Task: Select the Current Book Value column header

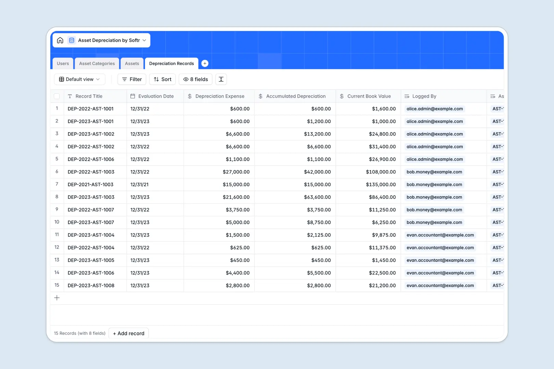Action: (x=368, y=96)
